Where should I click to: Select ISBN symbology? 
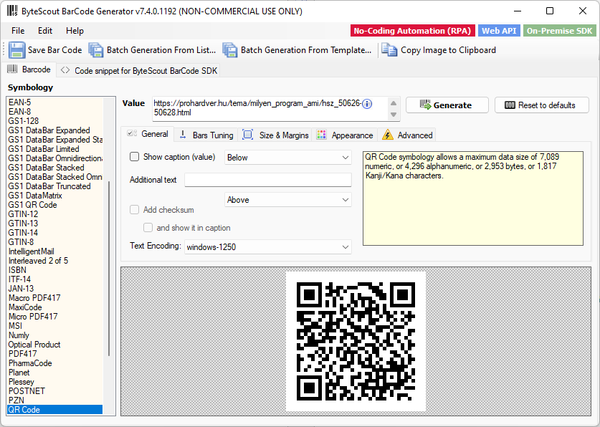54,270
